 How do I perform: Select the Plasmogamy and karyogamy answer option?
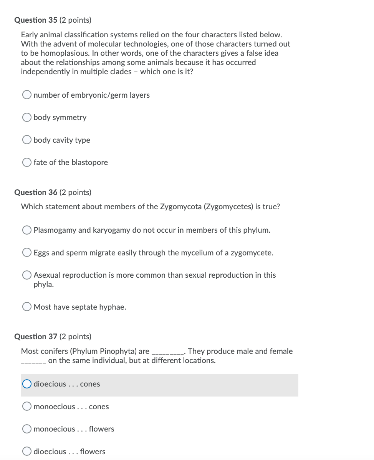coord(27,230)
